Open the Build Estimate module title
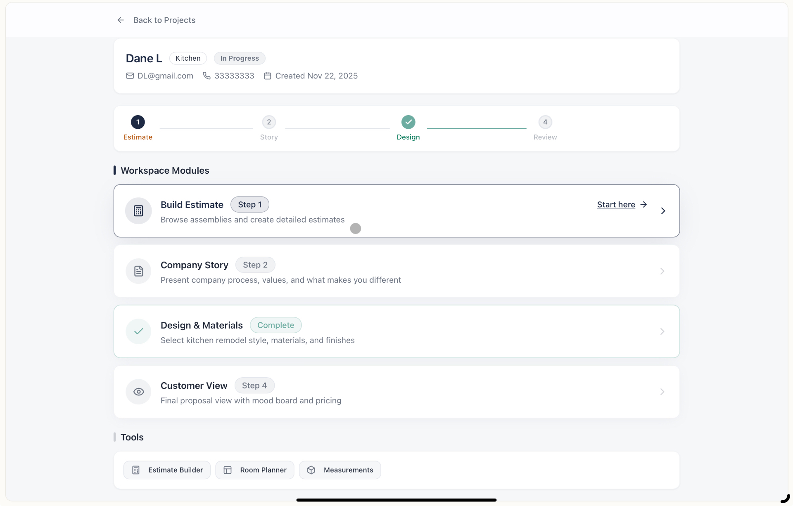Viewport: 793px width, 506px height. [x=192, y=205]
